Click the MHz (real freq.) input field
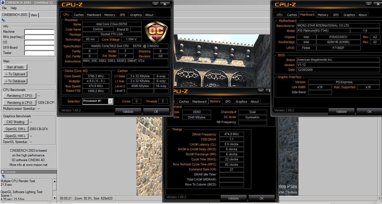The height and width of the screenshot is (204, 382). [x=39, y=37]
